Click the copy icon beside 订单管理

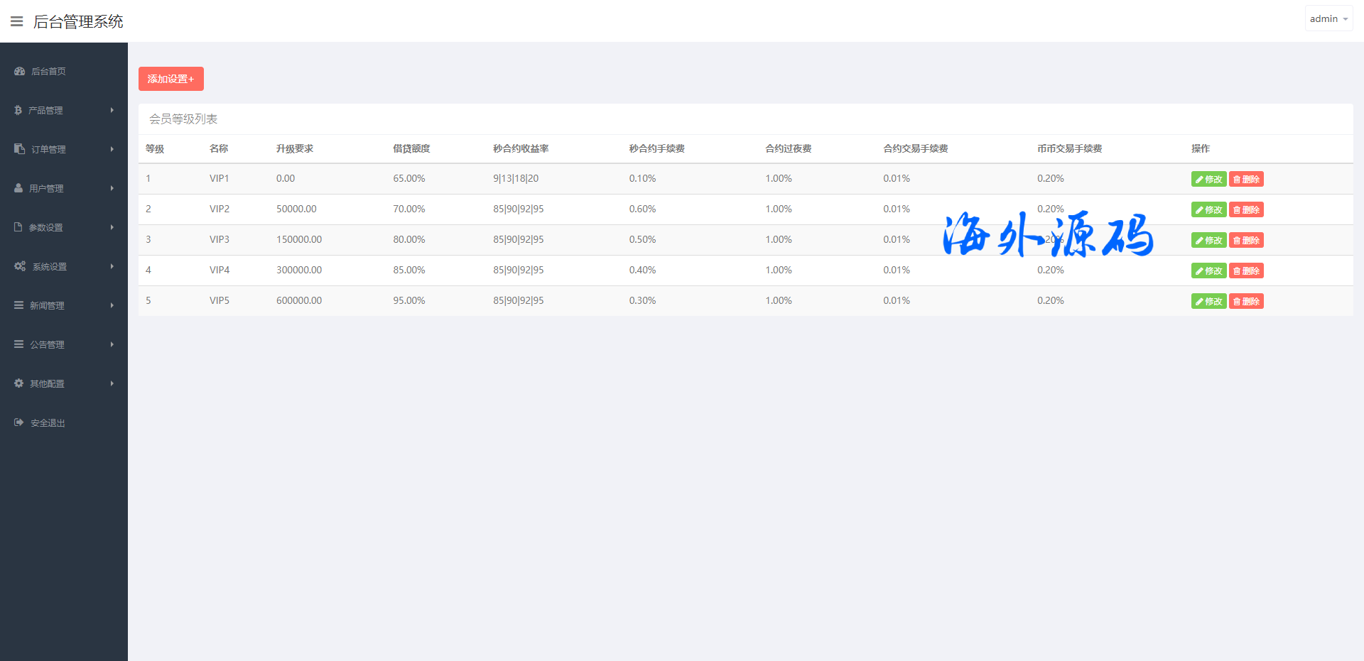click(x=20, y=149)
